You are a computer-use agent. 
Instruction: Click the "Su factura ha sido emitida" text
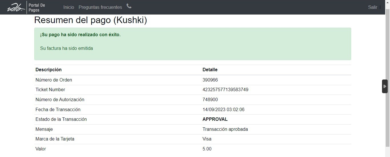pyautogui.click(x=67, y=48)
